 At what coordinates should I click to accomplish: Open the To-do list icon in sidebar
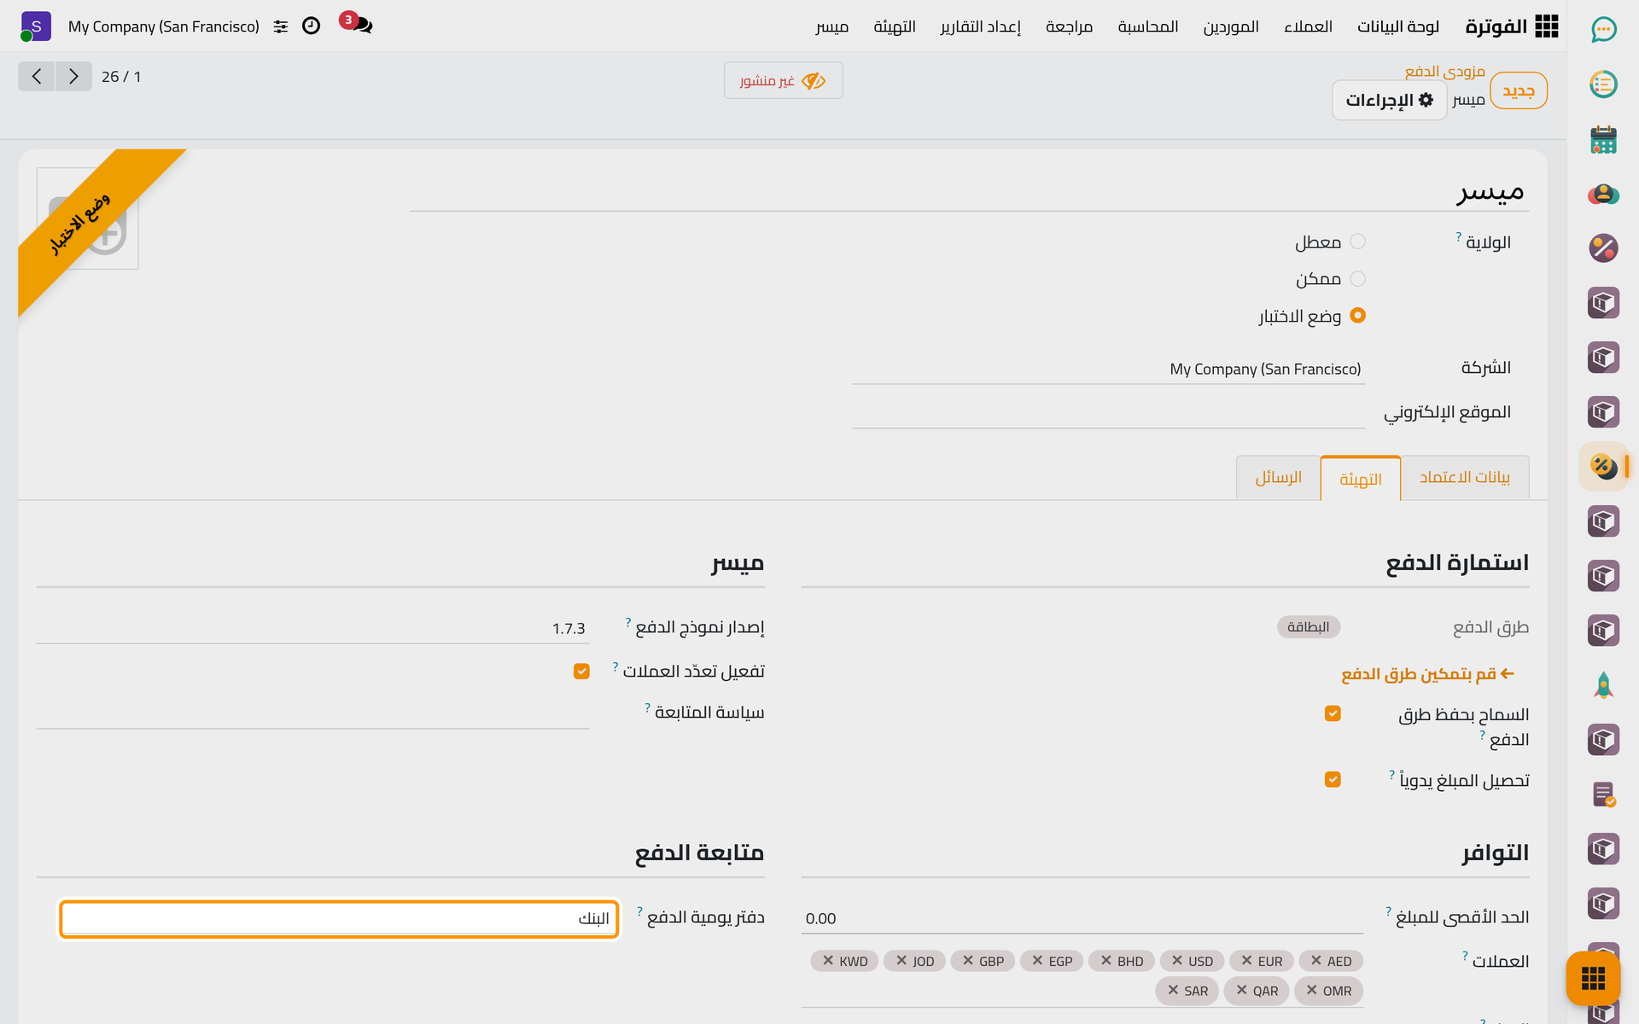coord(1603,84)
